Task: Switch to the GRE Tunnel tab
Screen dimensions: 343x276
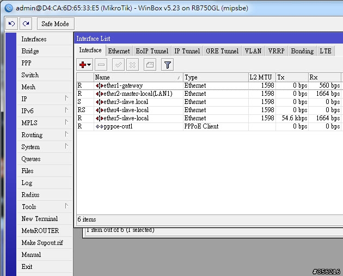Action: coord(222,51)
